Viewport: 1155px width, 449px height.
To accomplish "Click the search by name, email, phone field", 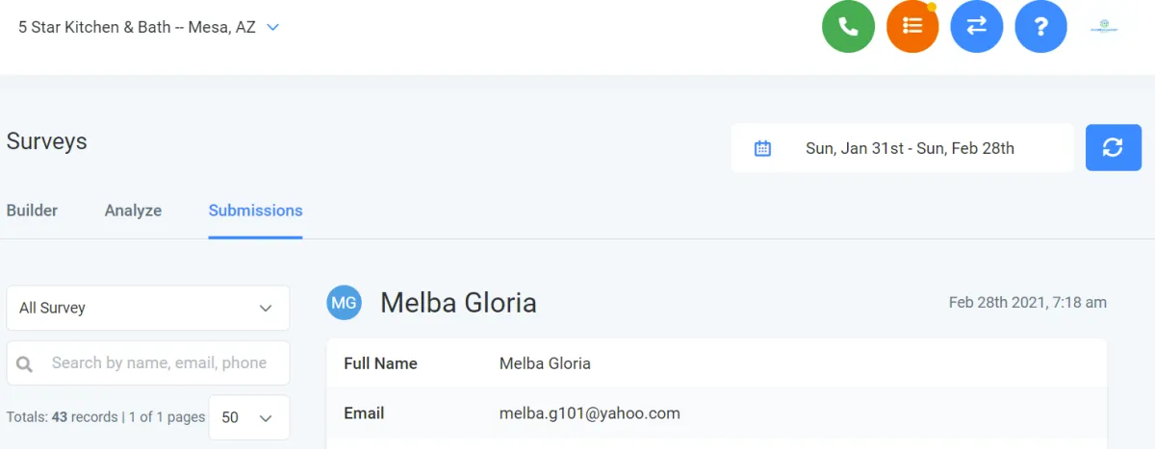I will coord(148,362).
